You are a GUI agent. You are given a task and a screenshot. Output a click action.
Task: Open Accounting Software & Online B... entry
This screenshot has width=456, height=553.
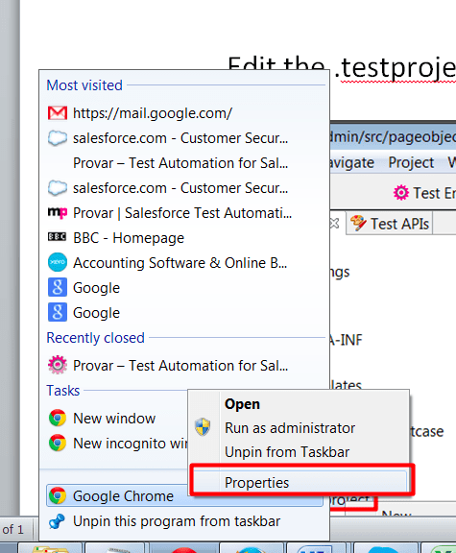pyautogui.click(x=184, y=263)
